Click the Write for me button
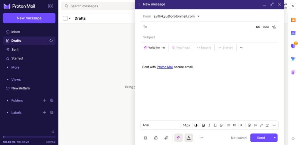This screenshot has width=298, height=145. pyautogui.click(x=154, y=48)
